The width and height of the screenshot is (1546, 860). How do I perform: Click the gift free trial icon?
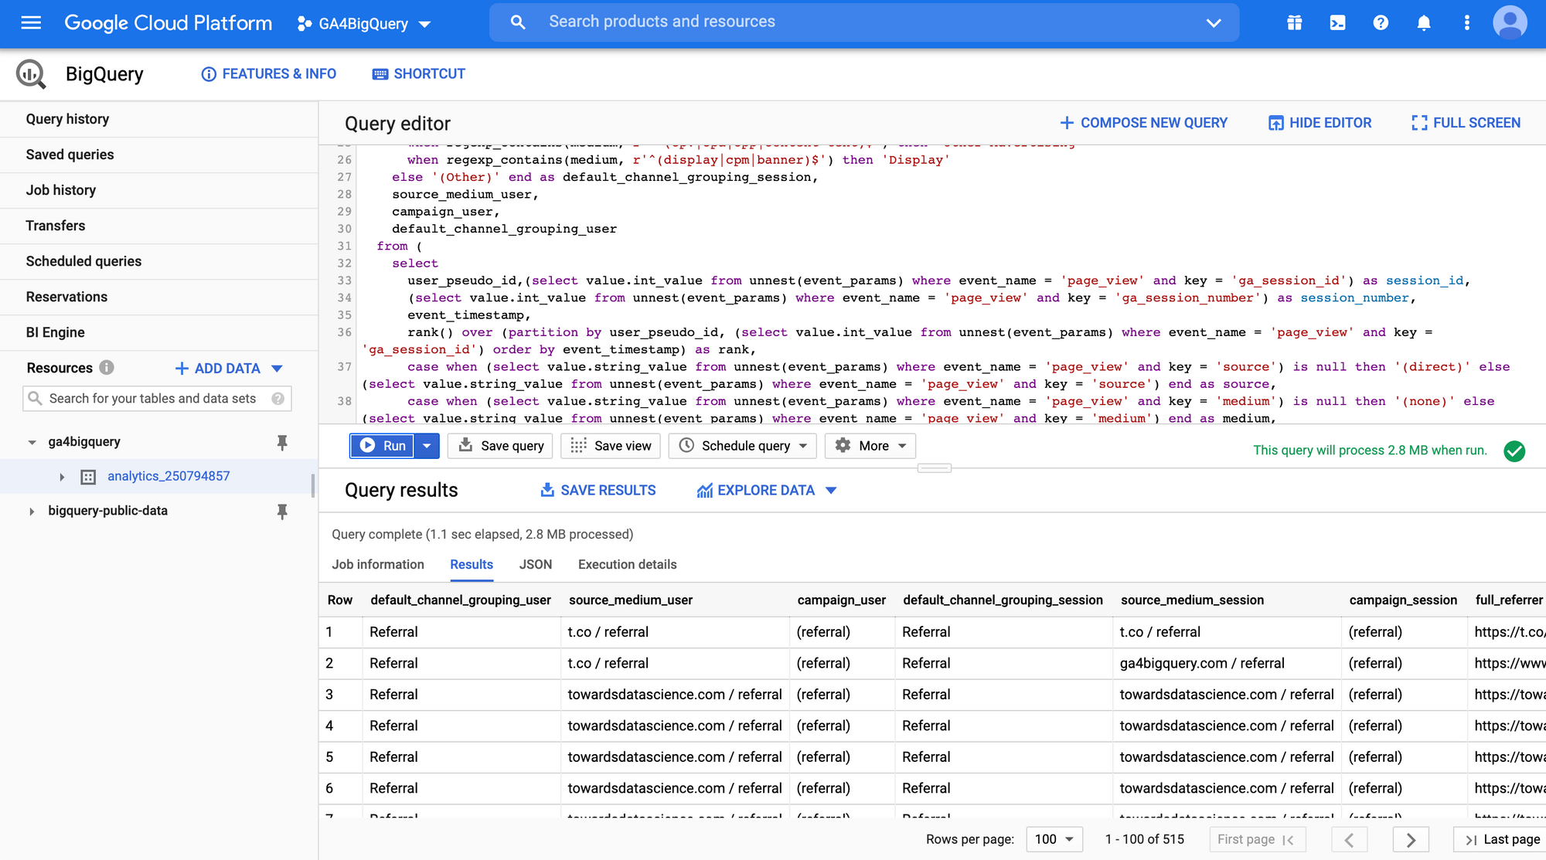tap(1295, 22)
